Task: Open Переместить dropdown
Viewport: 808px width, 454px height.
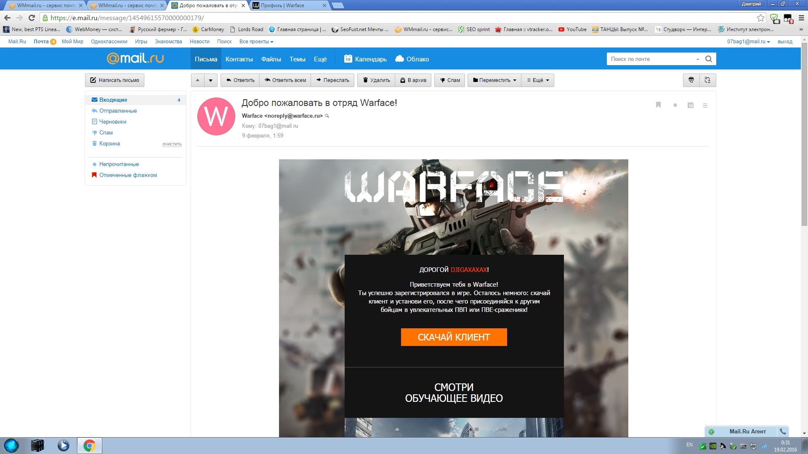Action: (x=494, y=80)
